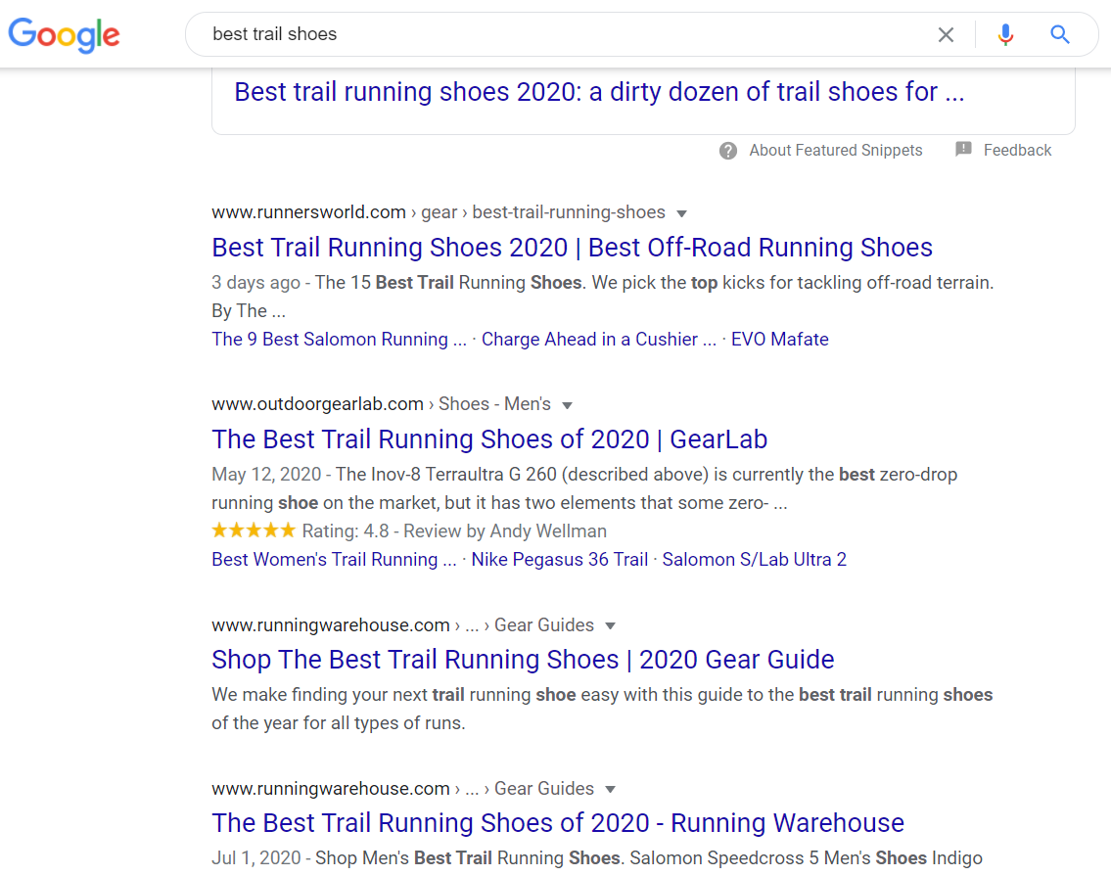Expand dropdown arrow above 'Running Warehouse' title
The width and height of the screenshot is (1111, 876).
tap(610, 790)
